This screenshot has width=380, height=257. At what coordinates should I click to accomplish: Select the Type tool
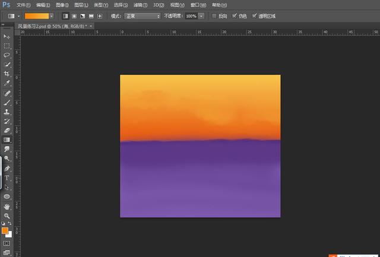7,177
